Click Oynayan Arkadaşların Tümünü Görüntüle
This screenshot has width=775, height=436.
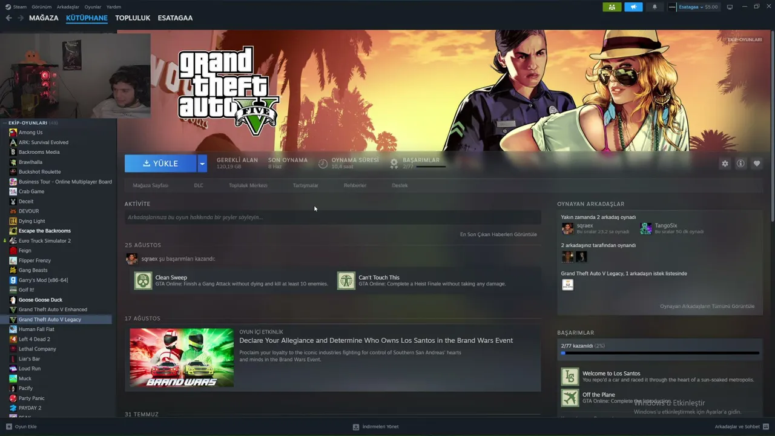pyautogui.click(x=707, y=306)
